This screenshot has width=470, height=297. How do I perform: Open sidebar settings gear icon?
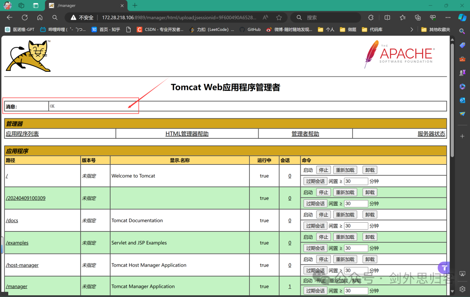coord(462,289)
